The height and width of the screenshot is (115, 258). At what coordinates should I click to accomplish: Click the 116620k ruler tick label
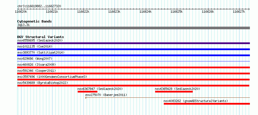[21, 12]
